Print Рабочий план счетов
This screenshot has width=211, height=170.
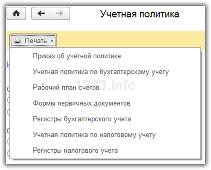[x=105, y=87]
